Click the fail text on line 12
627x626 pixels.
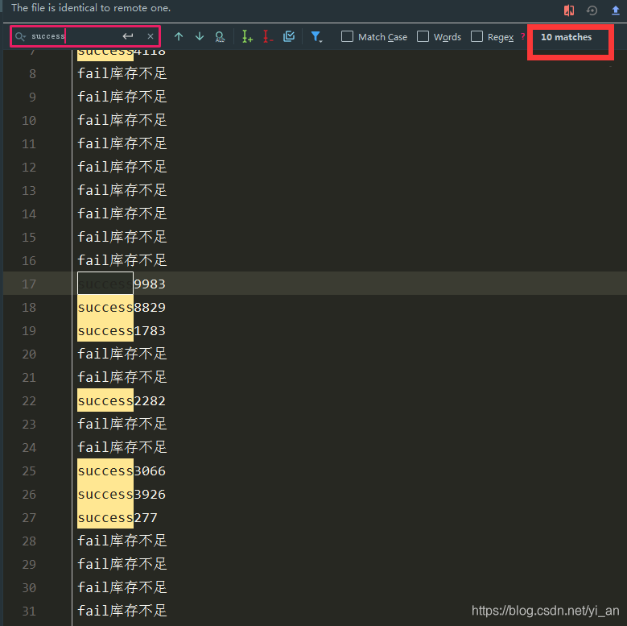pyautogui.click(x=122, y=167)
